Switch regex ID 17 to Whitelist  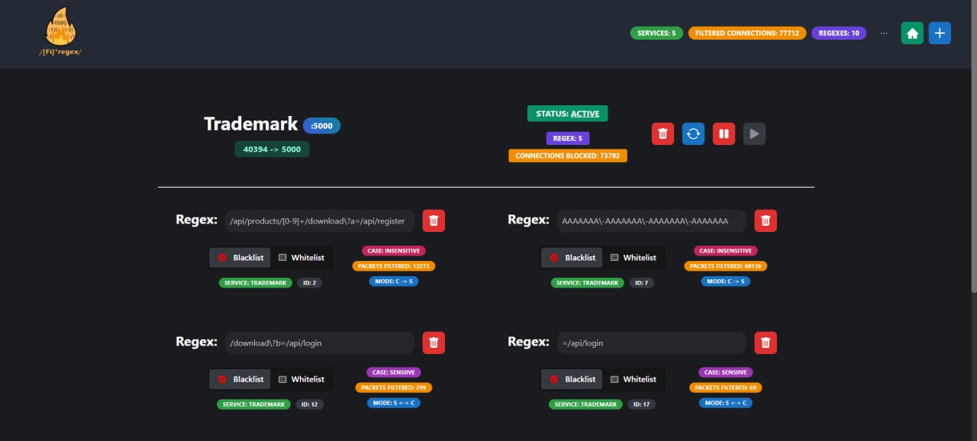[x=634, y=378]
